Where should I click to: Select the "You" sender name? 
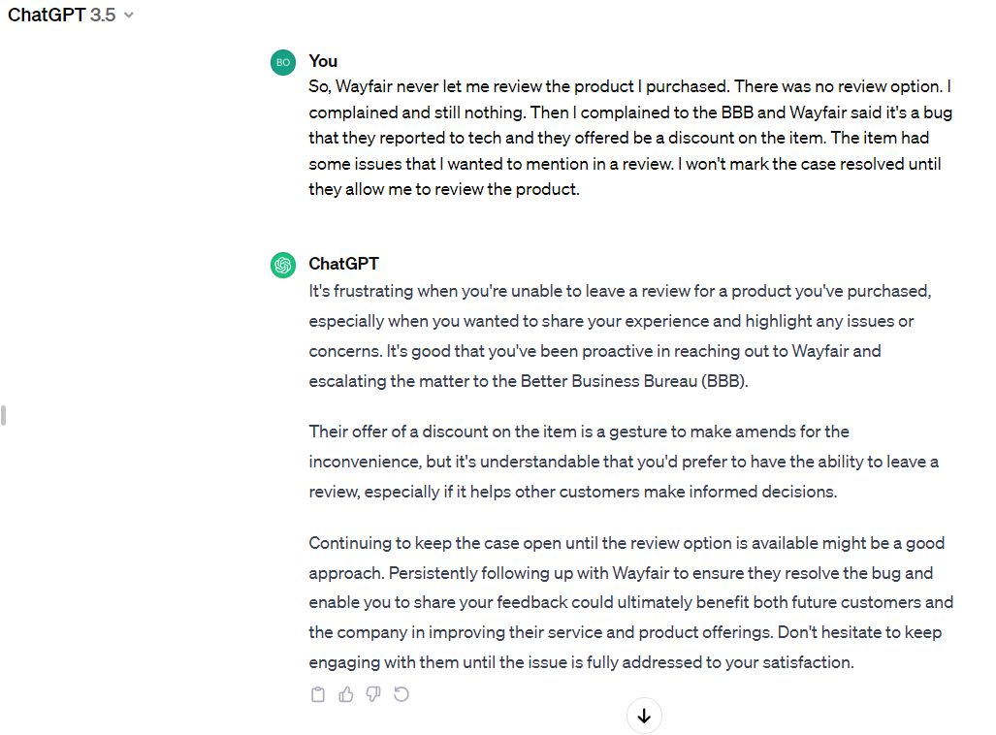[323, 61]
